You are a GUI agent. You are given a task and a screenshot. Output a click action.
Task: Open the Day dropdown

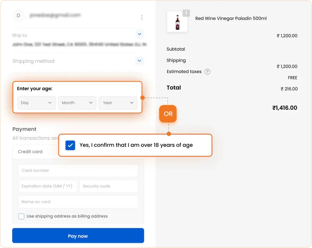point(36,103)
